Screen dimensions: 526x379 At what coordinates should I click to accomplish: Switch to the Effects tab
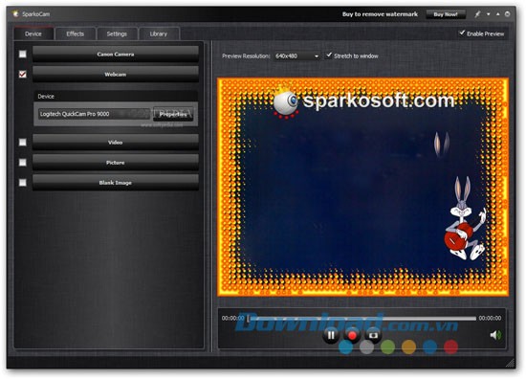[76, 33]
